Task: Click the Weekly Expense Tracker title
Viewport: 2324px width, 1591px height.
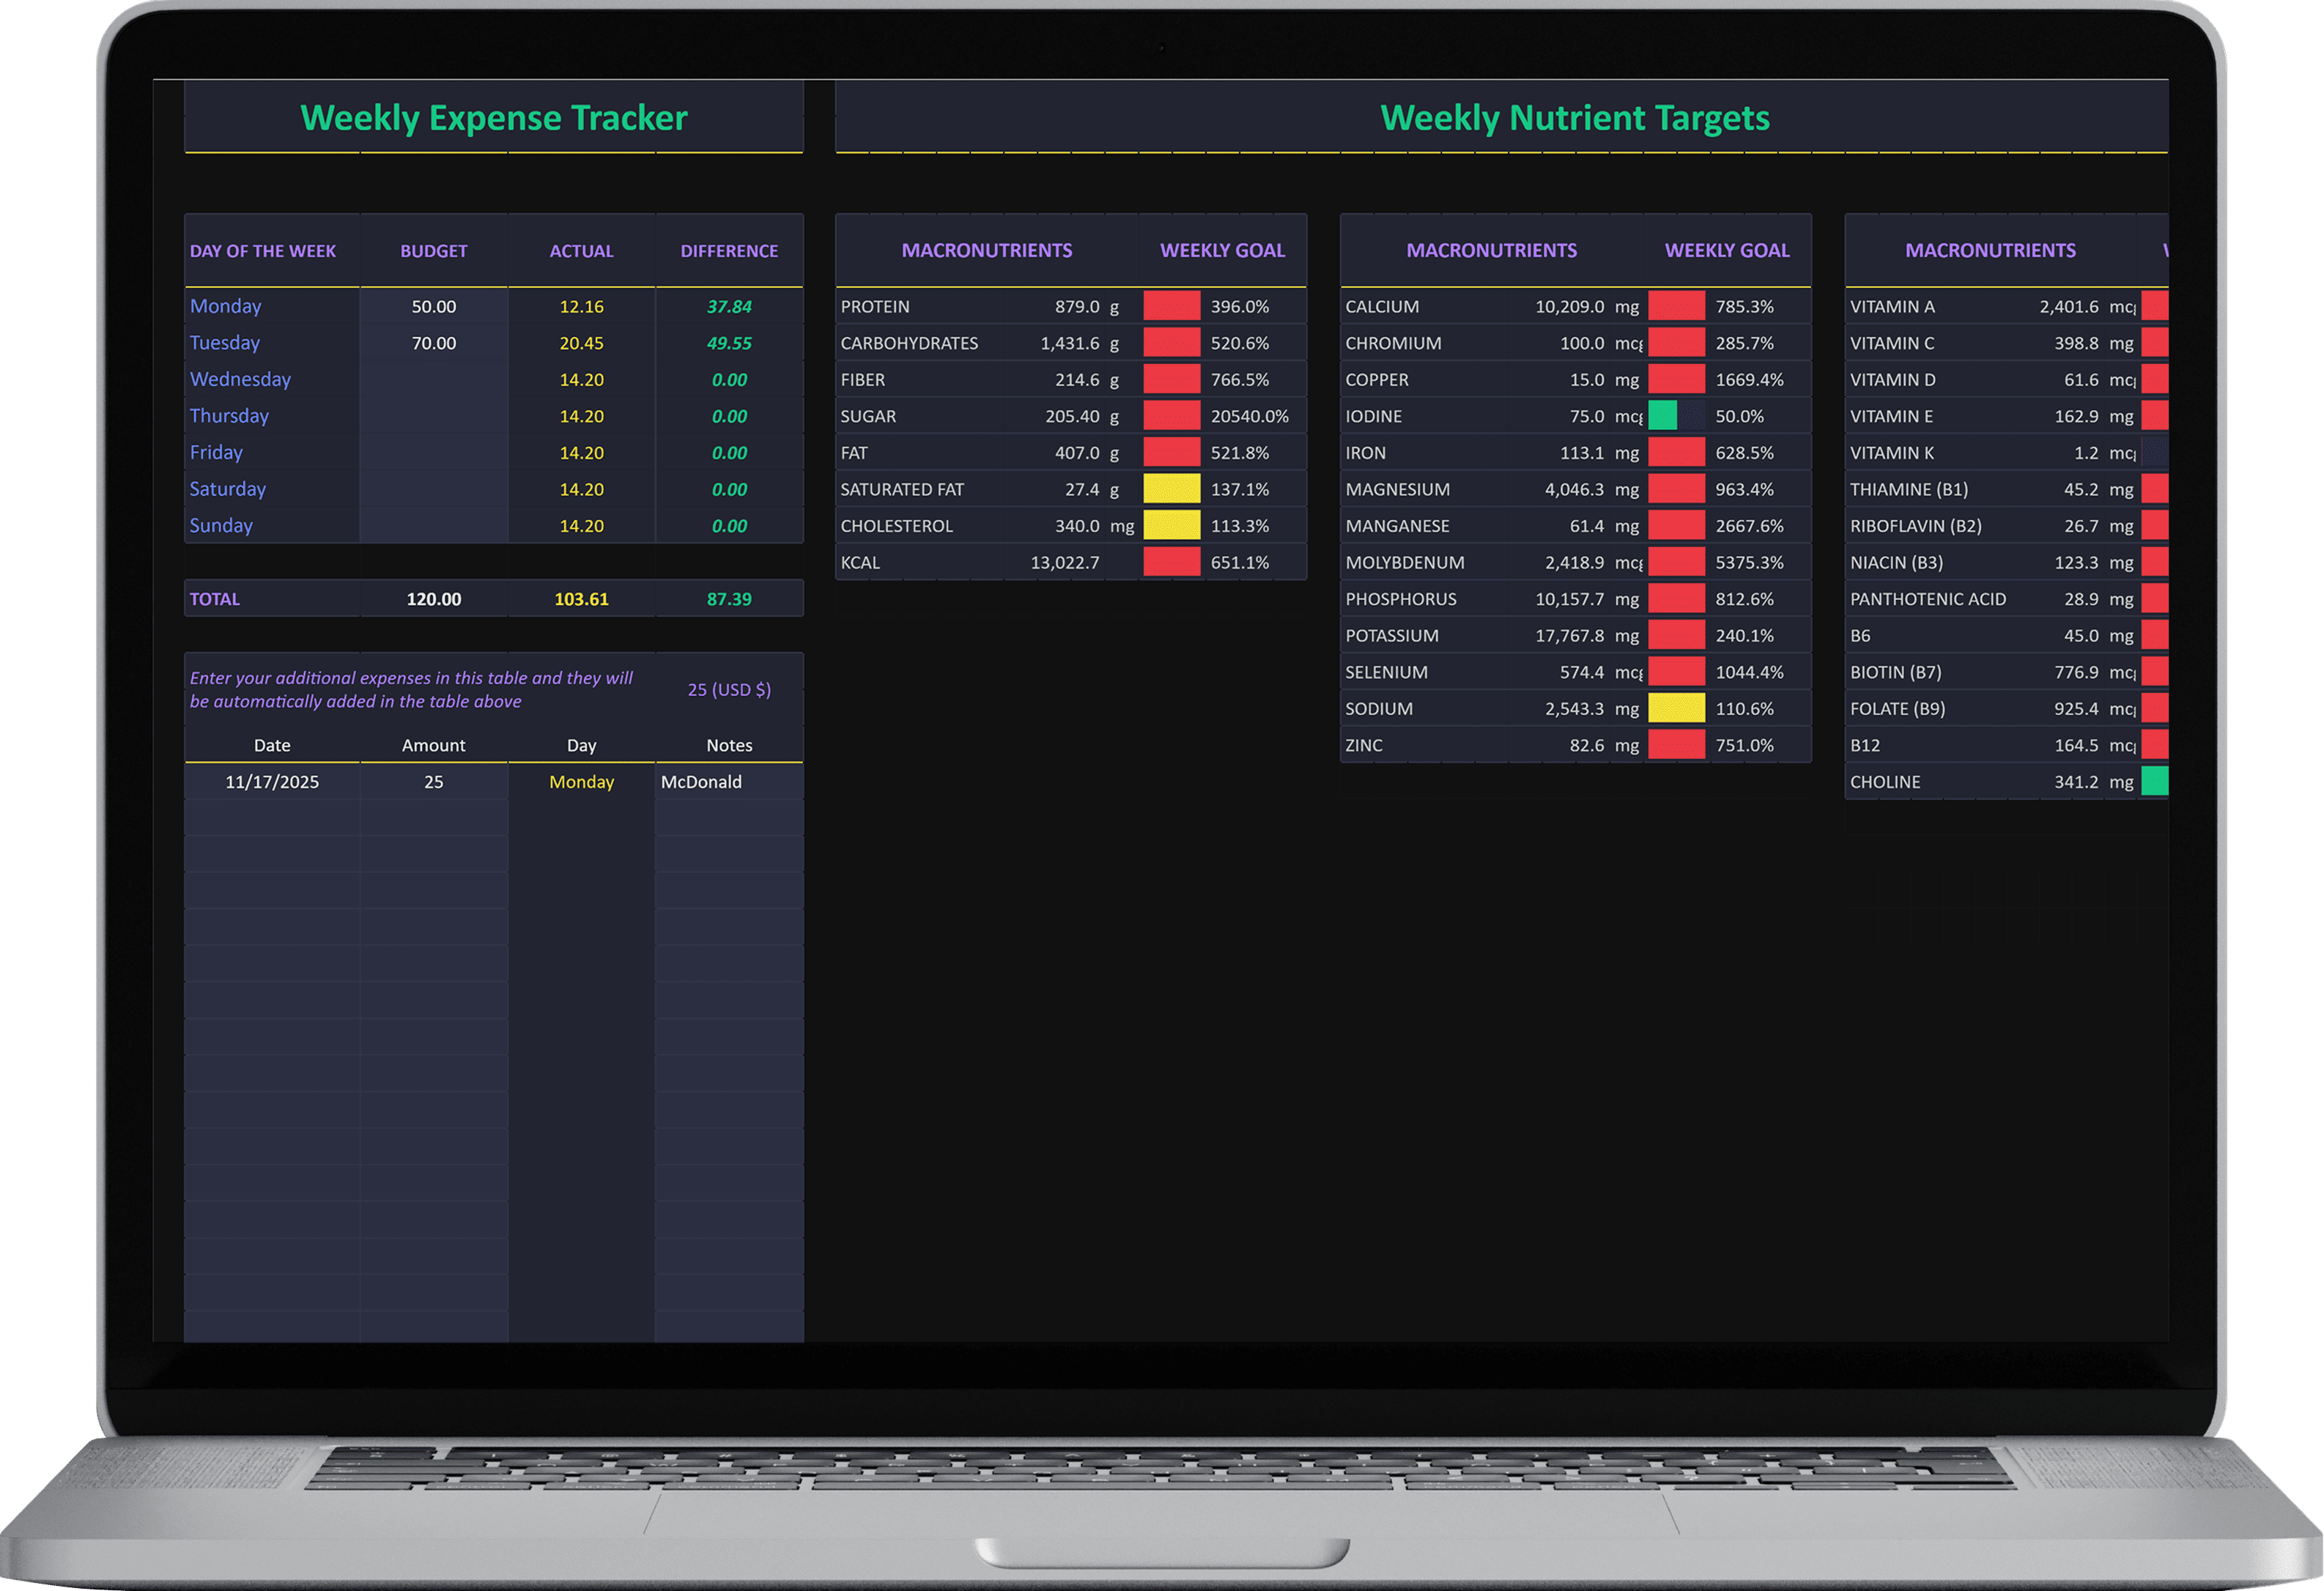Action: click(494, 118)
